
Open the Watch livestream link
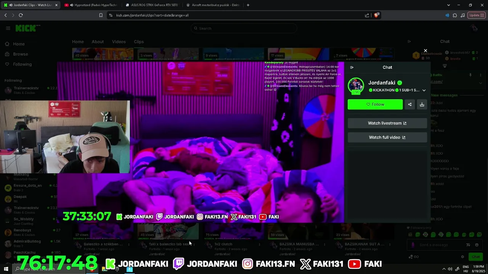click(x=387, y=123)
